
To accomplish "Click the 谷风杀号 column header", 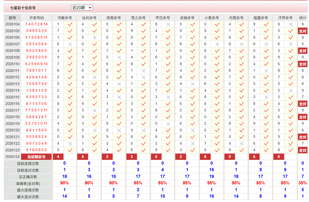I will pos(89,18).
